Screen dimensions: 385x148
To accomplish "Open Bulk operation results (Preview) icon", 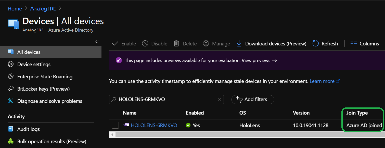I will coord(10,141).
